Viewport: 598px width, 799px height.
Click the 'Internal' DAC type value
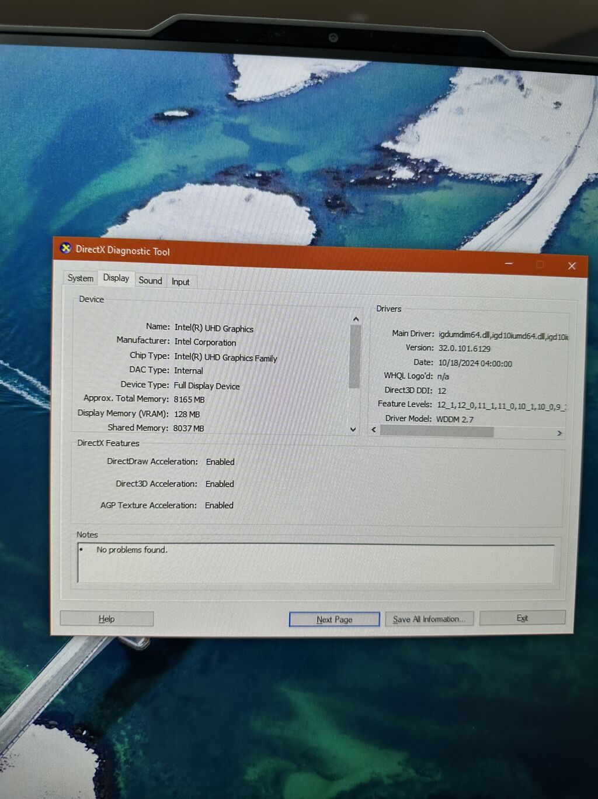[188, 371]
